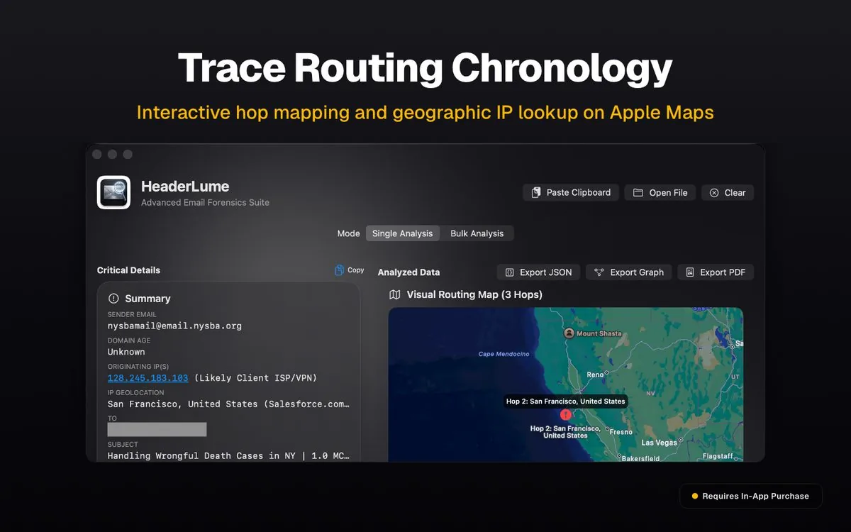
Task: Click the Fresno label on map
Action: coord(621,432)
